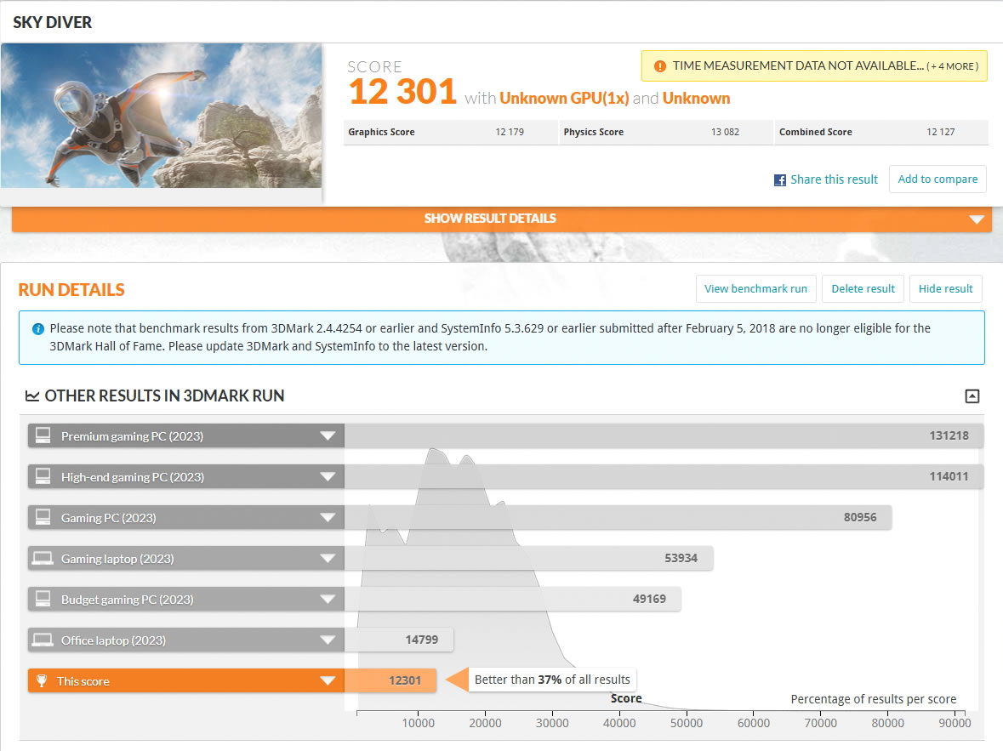The image size is (1003, 751).
Task: Click the Unknown GPU(1x) link
Action: click(563, 99)
